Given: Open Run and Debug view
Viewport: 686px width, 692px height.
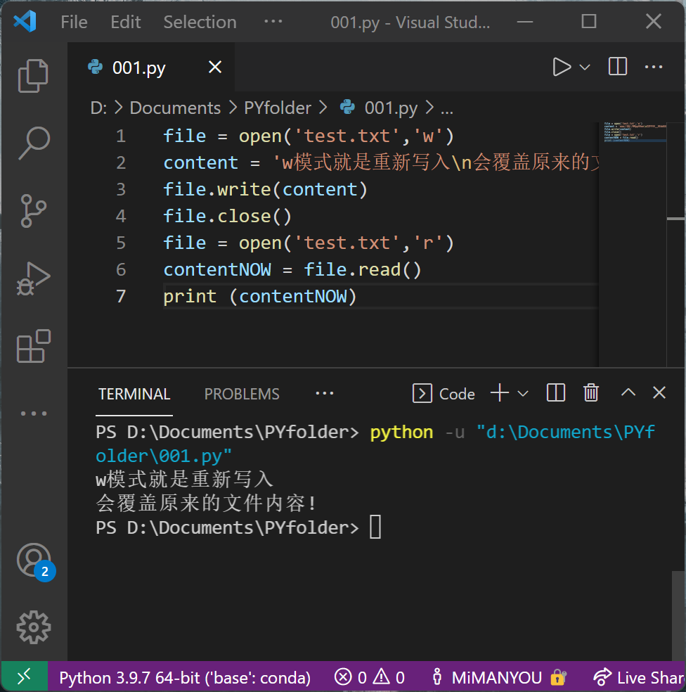Looking at the screenshot, I should 33,278.
